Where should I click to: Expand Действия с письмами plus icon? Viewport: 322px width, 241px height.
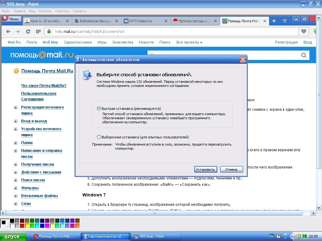click(16, 172)
